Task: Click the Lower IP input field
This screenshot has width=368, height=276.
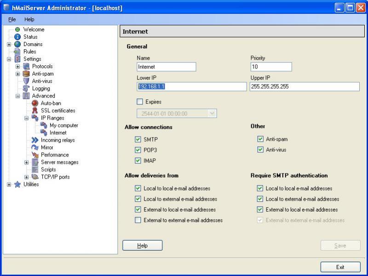Action: coord(192,86)
